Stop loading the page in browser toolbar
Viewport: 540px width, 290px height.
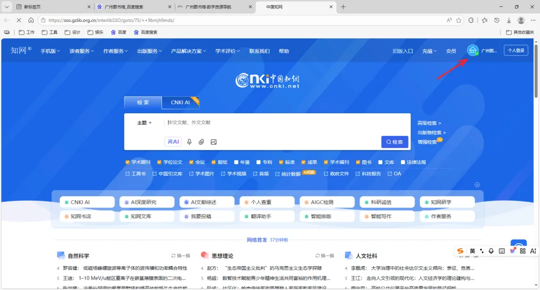coord(18,20)
